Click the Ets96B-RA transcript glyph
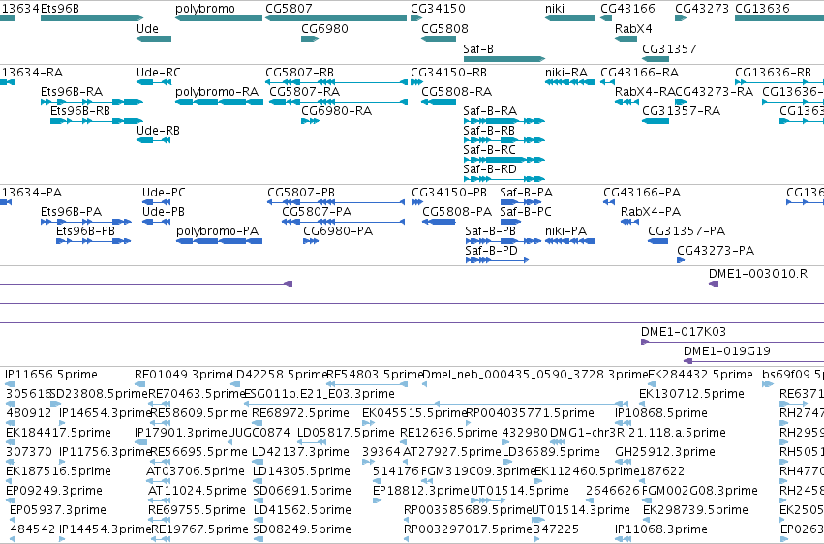This screenshot has width=824, height=544. [x=92, y=102]
